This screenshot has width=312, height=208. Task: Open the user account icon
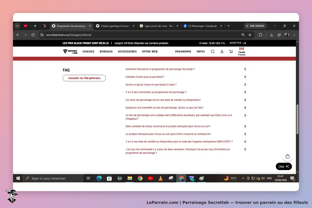pos(222,51)
